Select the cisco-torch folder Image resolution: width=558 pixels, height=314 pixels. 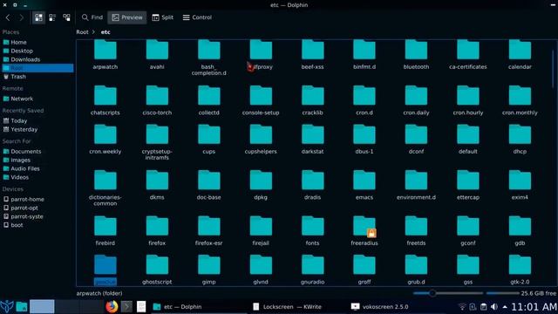[x=157, y=100]
